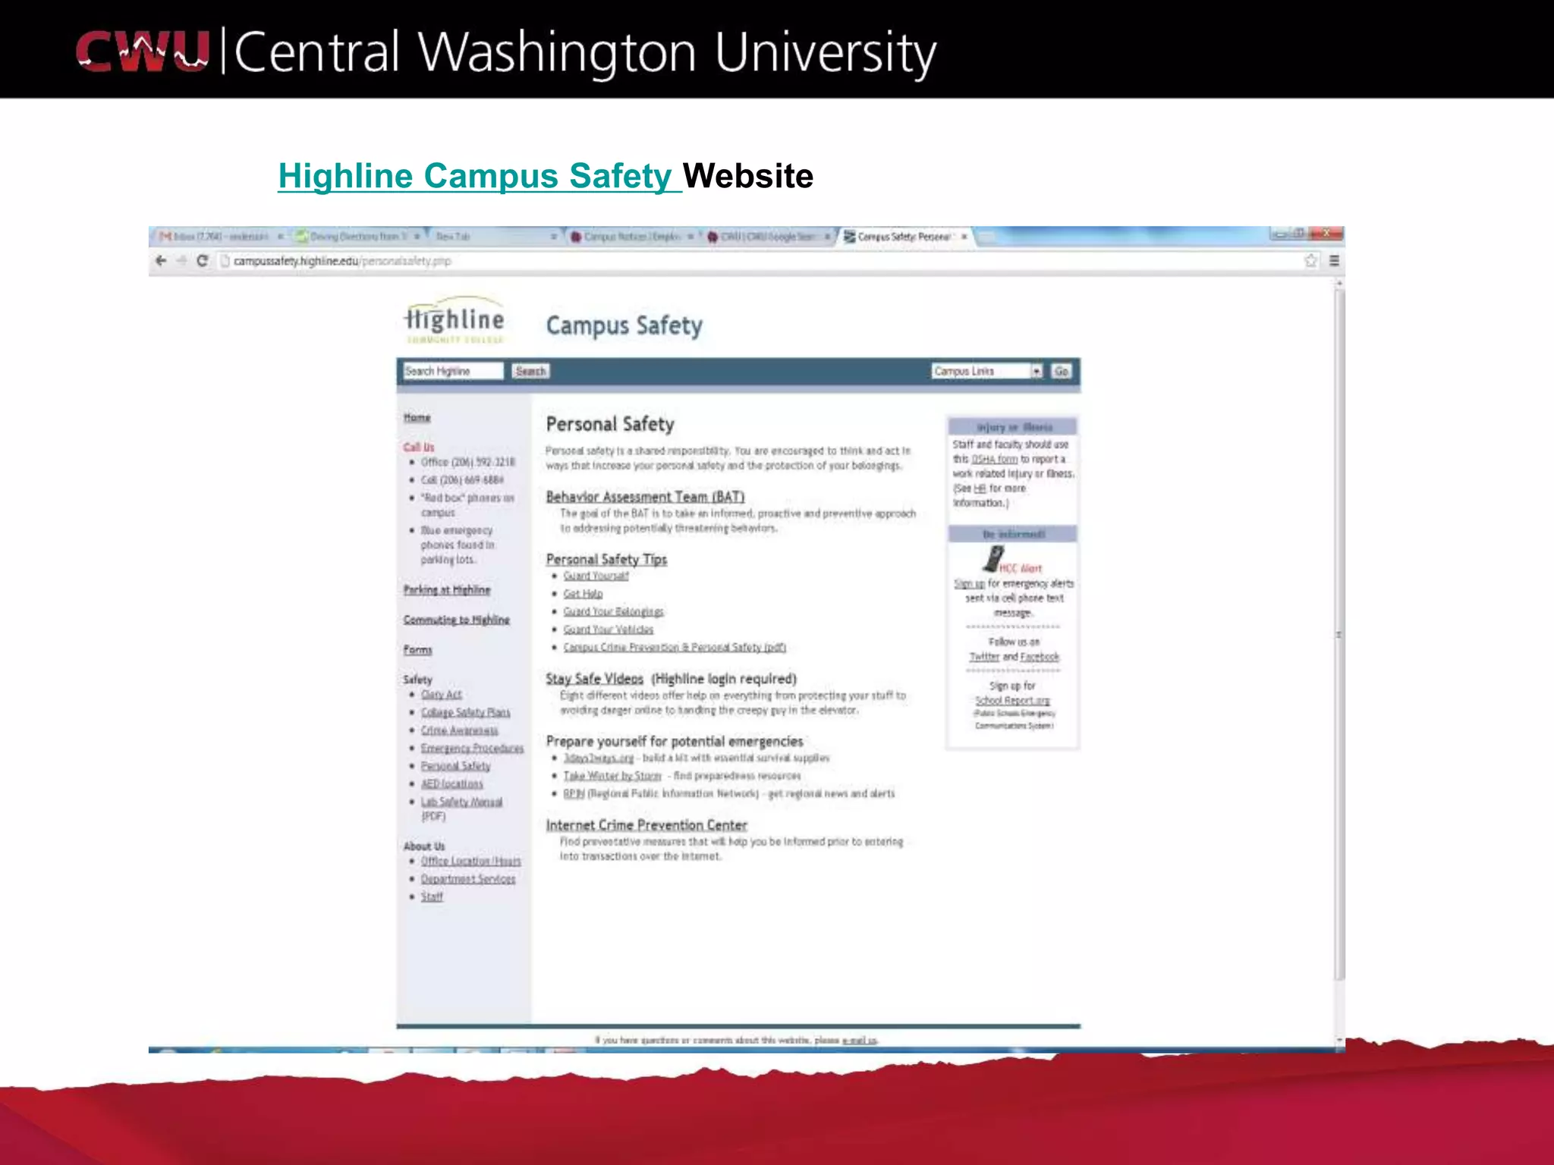Open Personal Safety Tips heading link

606,560
